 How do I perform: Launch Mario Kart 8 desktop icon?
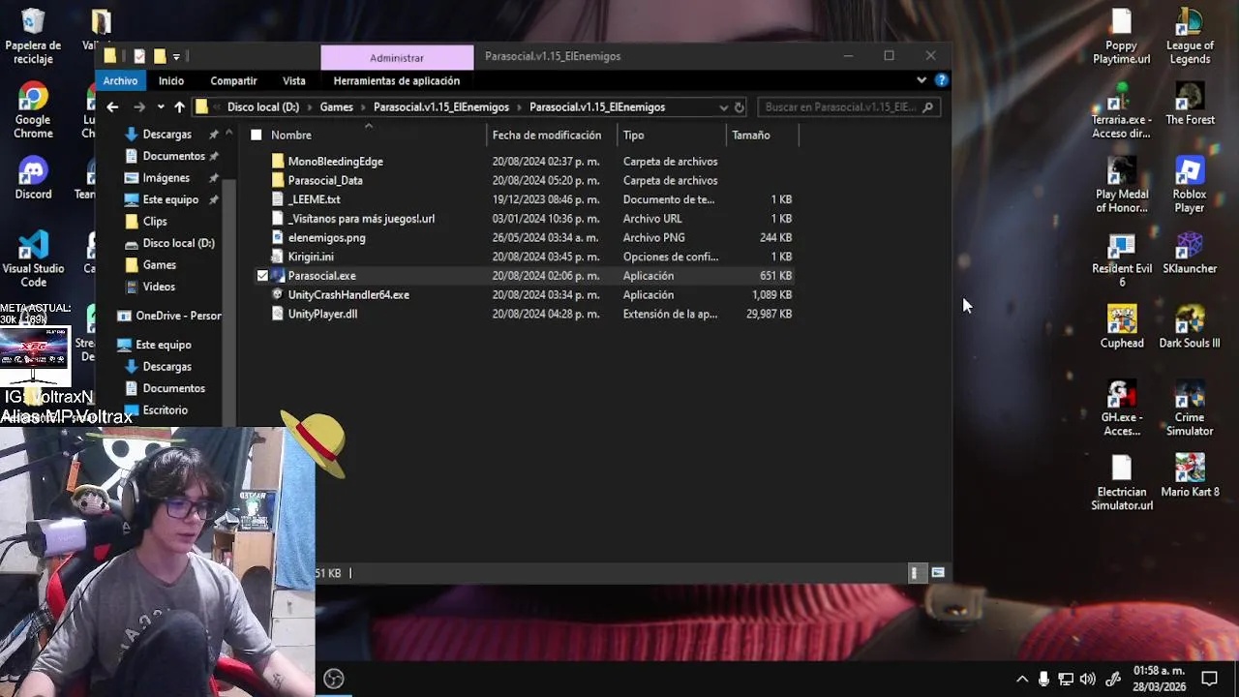[1189, 476]
